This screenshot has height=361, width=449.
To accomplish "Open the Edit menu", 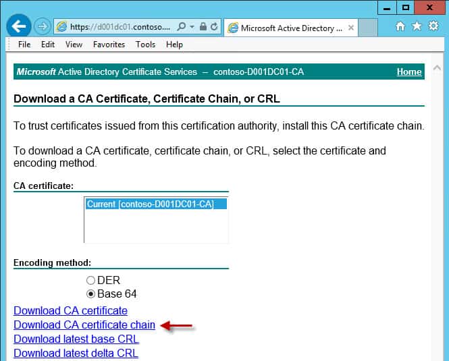I will tap(48, 45).
